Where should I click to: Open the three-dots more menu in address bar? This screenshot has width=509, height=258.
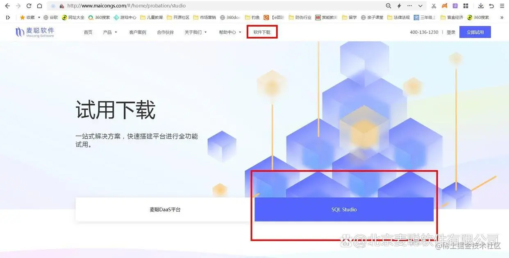pyautogui.click(x=410, y=6)
